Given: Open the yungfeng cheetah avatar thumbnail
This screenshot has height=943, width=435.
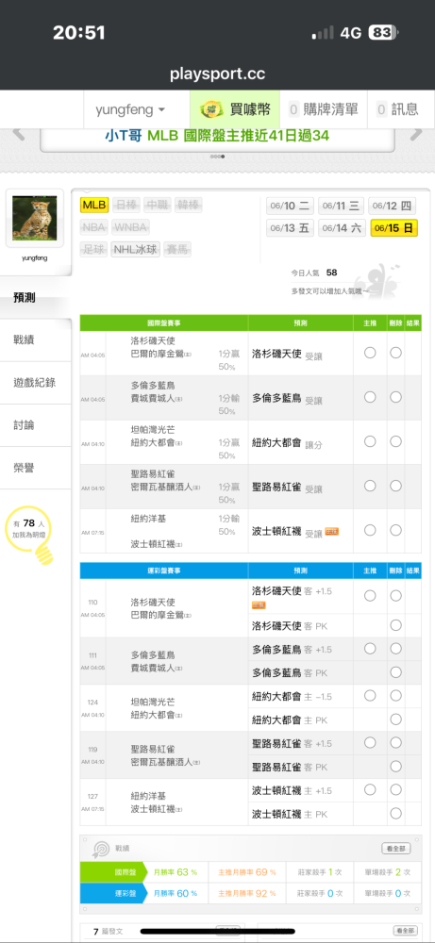Looking at the screenshot, I should tap(35, 218).
